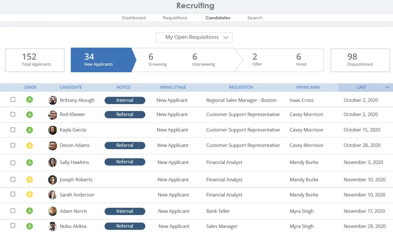This screenshot has height=234, width=393.
Task: Select Nobu Akikta's row checkbox
Action: tap(12, 225)
